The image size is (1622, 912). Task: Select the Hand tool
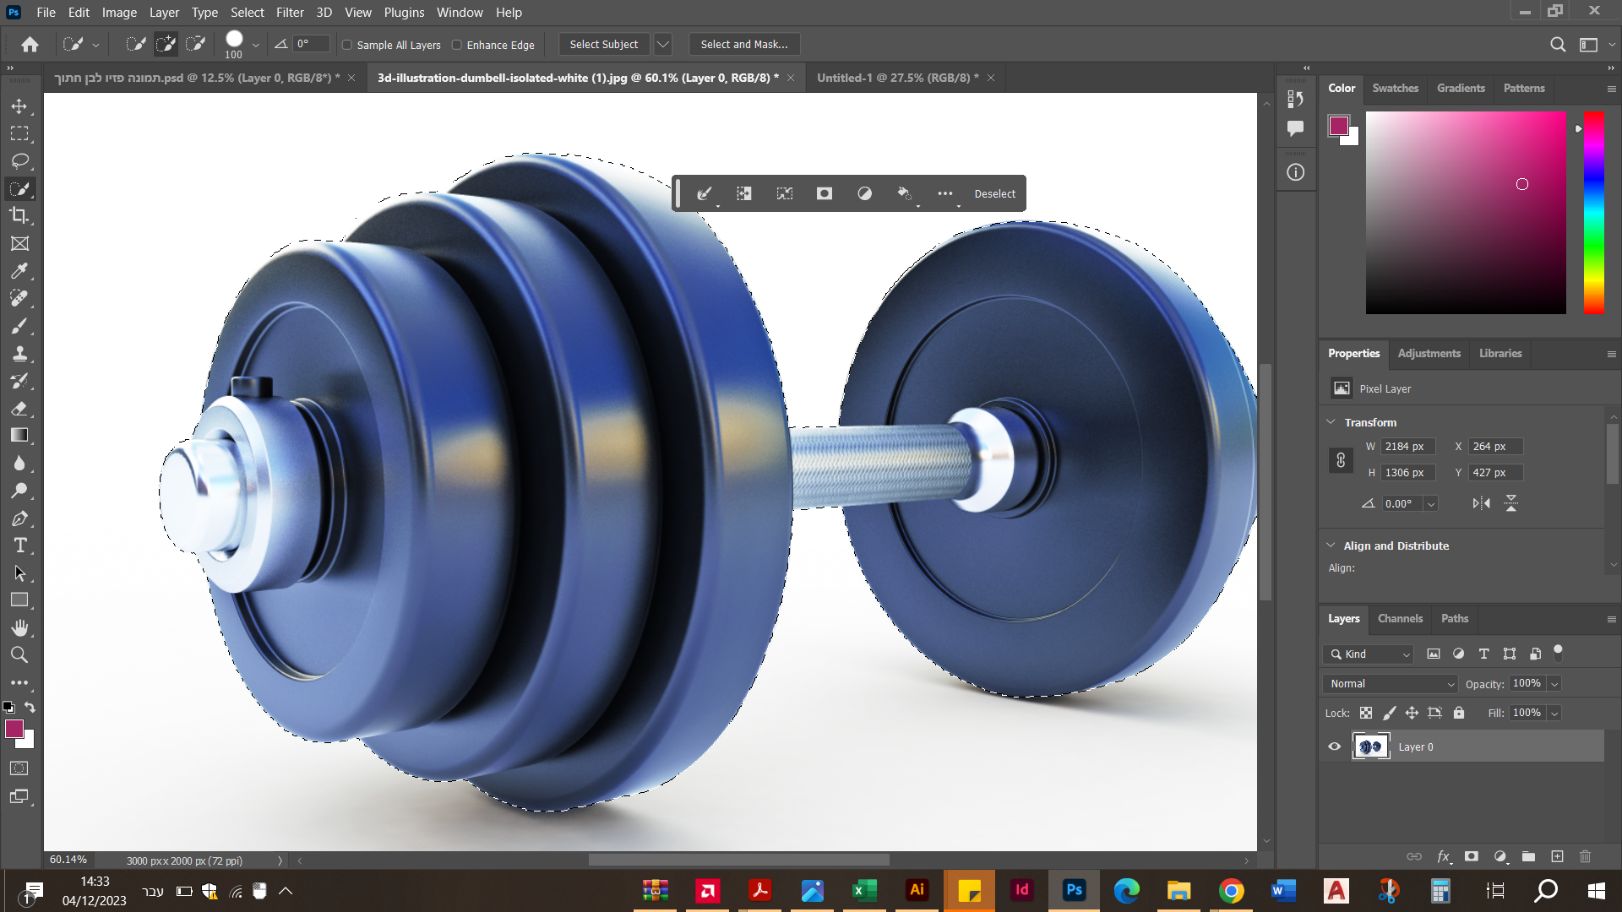(x=19, y=627)
